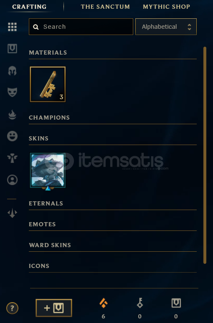Filter loot by champions helmet icon
The width and height of the screenshot is (213, 323).
click(x=12, y=71)
